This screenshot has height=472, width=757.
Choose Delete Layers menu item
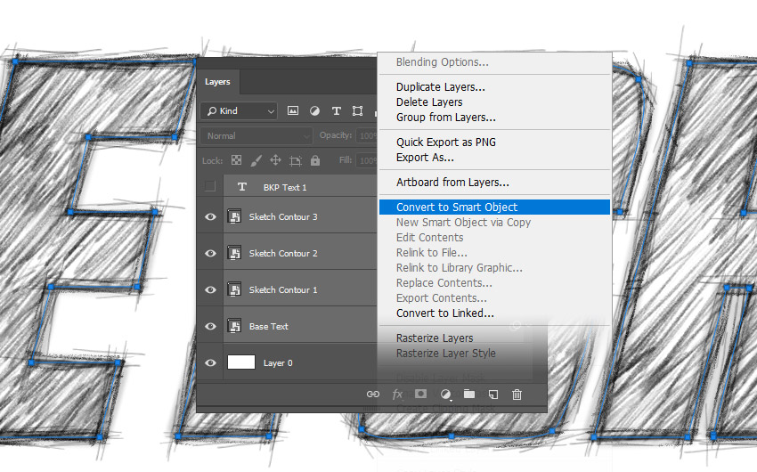(x=429, y=102)
